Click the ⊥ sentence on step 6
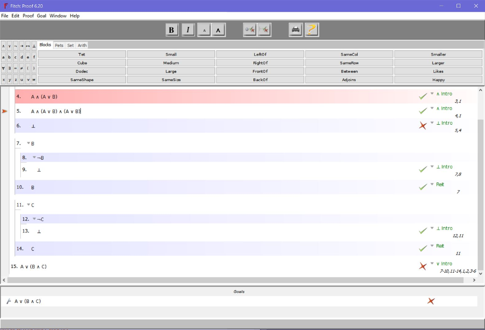This screenshot has width=485, height=330. coord(33,126)
